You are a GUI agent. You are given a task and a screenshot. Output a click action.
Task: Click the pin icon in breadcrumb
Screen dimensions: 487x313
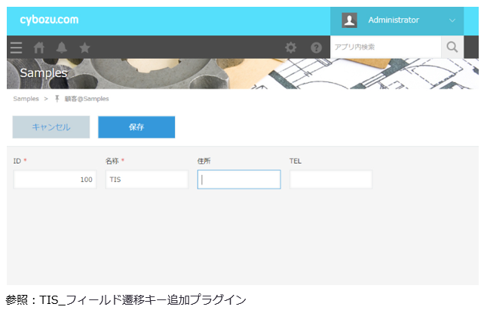57,99
